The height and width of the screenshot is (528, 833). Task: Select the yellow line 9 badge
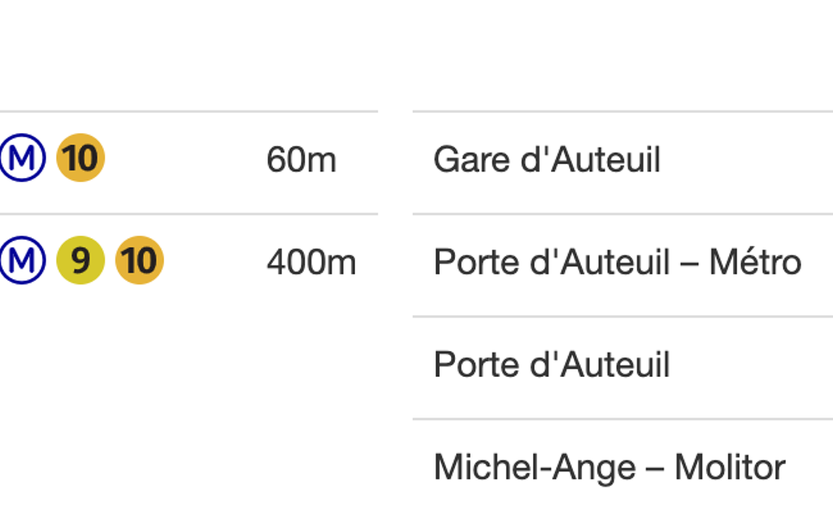click(x=80, y=261)
